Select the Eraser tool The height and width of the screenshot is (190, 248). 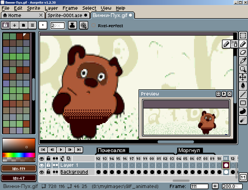(x=243, y=52)
